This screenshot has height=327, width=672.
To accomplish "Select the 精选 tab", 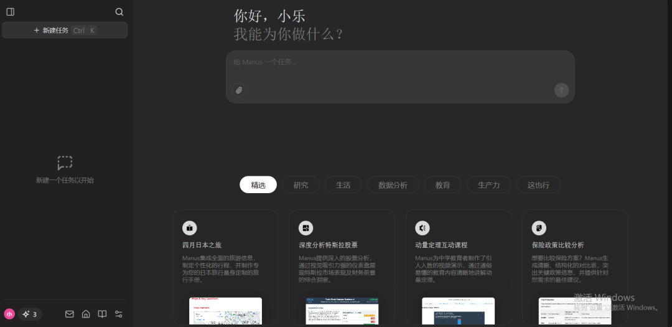I will (258, 185).
